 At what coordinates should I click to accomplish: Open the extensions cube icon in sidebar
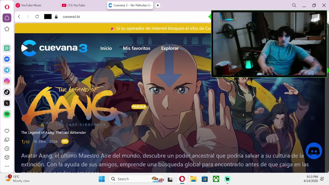coord(7,157)
